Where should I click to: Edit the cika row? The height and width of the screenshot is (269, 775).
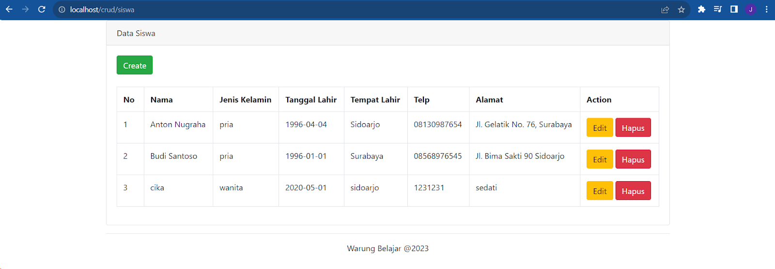pos(600,191)
